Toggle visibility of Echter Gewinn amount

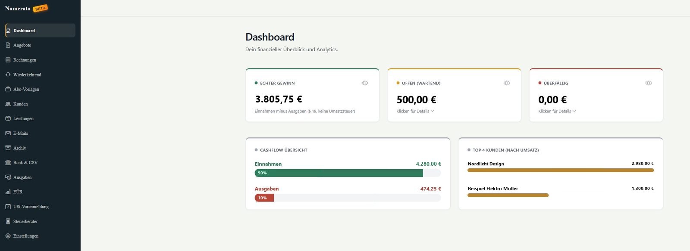click(365, 83)
